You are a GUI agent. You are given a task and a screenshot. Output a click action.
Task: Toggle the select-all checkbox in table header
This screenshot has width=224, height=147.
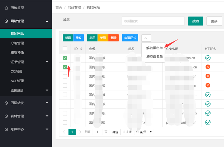[65, 49]
